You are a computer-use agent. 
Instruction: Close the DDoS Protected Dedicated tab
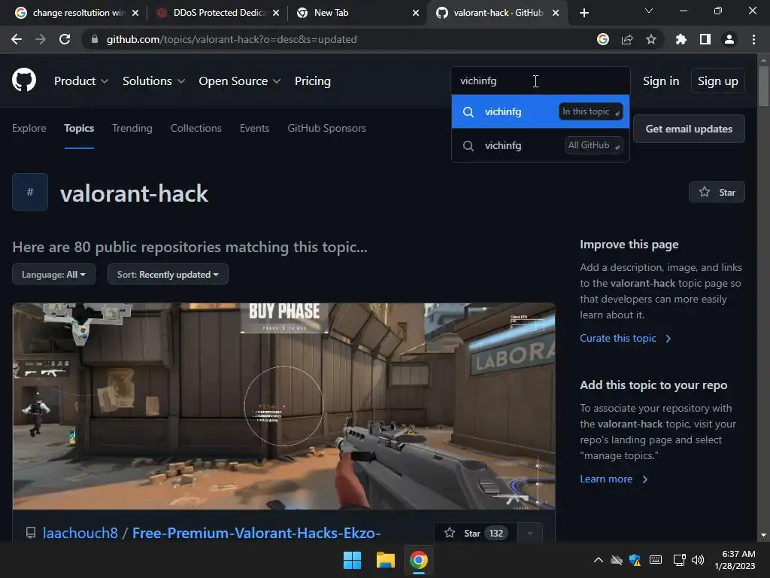click(276, 13)
